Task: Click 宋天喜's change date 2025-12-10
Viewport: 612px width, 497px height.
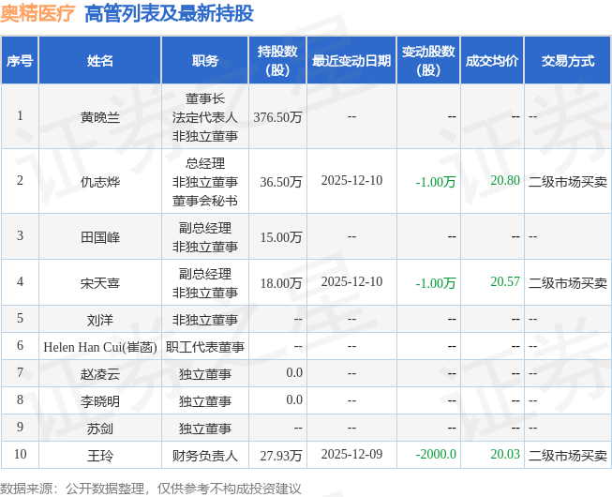Action: coord(351,281)
